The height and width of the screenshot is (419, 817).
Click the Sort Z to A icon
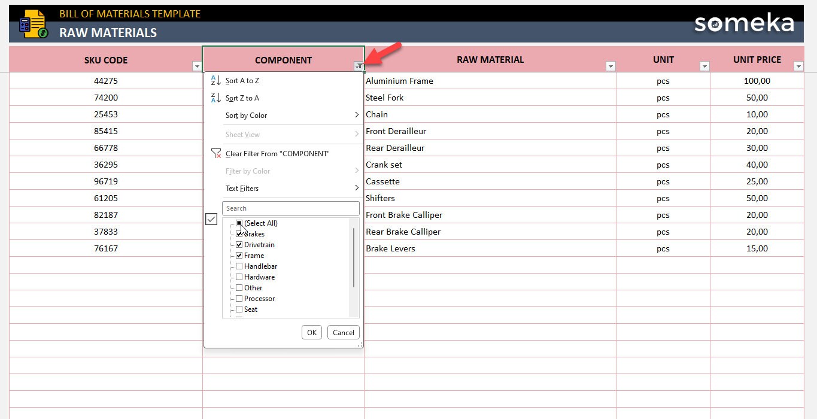(x=216, y=98)
